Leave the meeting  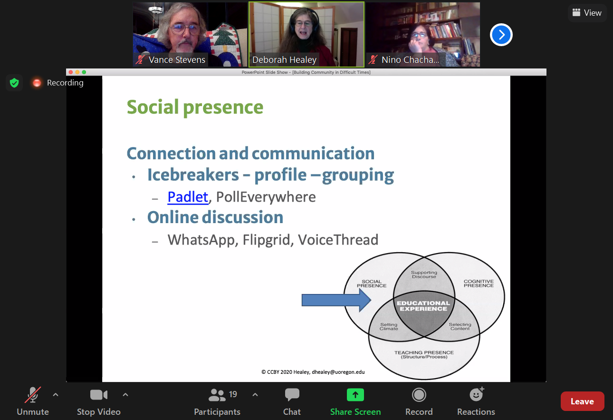[582, 401]
